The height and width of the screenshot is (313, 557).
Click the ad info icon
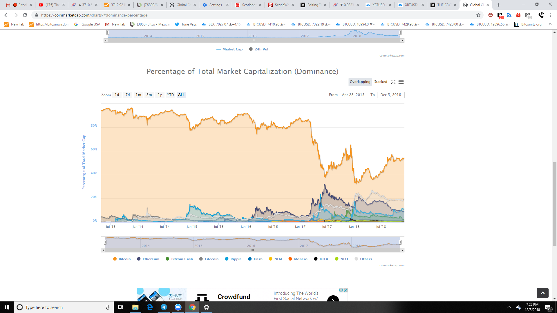(341, 290)
